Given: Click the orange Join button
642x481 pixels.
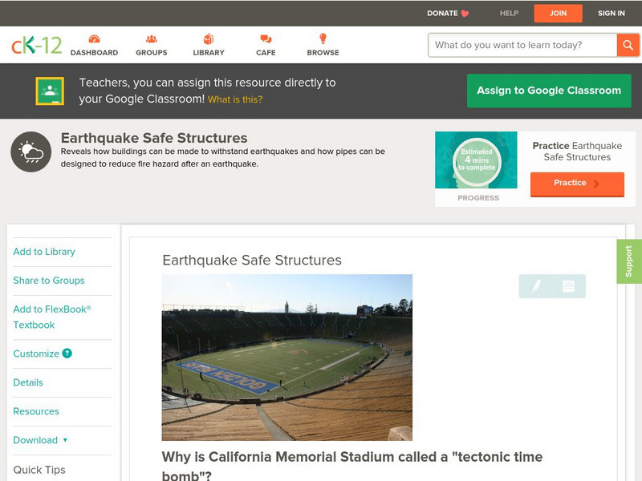Looking at the screenshot, I should tap(558, 13).
